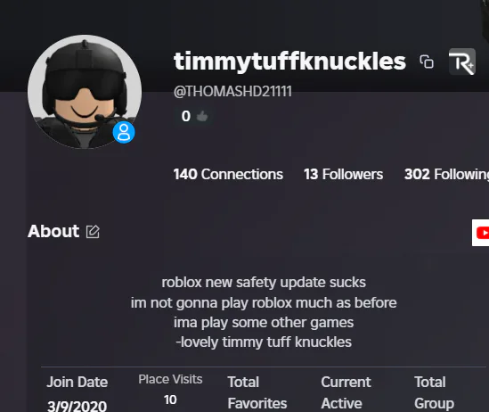This screenshot has width=489, height=412.
Task: Click the Join Date statistic
Action: pyautogui.click(x=77, y=393)
